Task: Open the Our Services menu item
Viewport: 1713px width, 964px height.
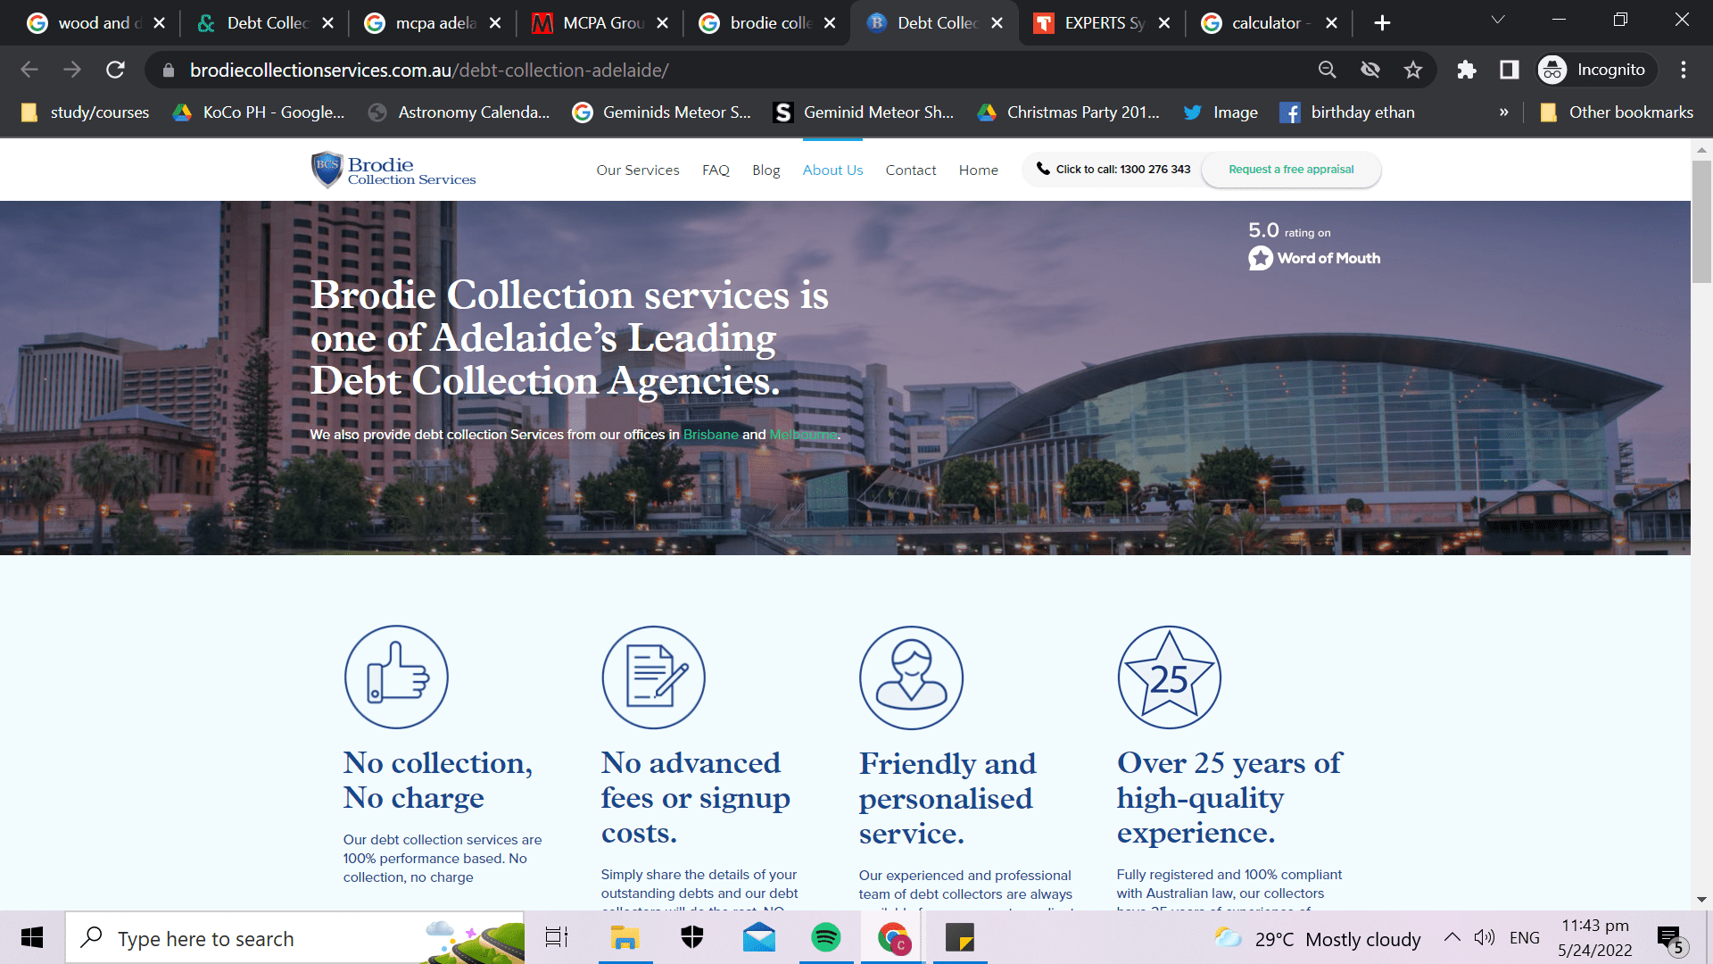Action: pos(638,170)
